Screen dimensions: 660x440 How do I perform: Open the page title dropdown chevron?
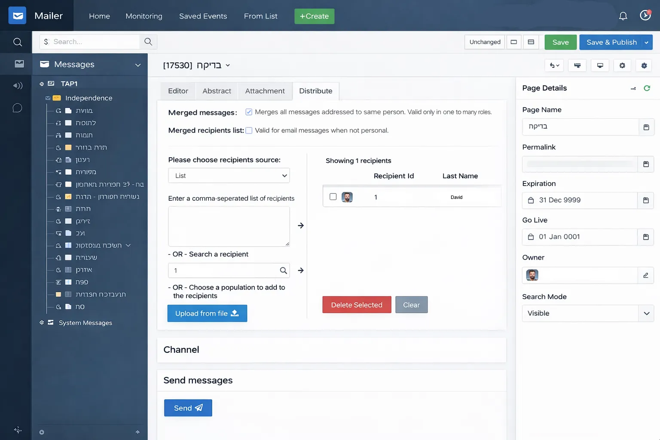228,65
